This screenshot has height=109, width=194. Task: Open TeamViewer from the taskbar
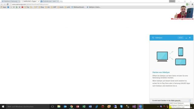point(121,107)
